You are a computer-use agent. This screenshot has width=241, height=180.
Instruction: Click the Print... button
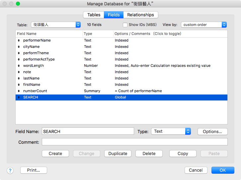coord(34,170)
